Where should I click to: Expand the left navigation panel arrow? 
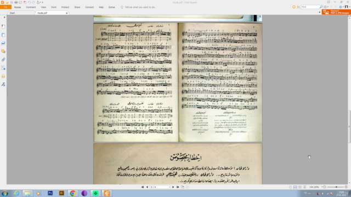(4, 17)
